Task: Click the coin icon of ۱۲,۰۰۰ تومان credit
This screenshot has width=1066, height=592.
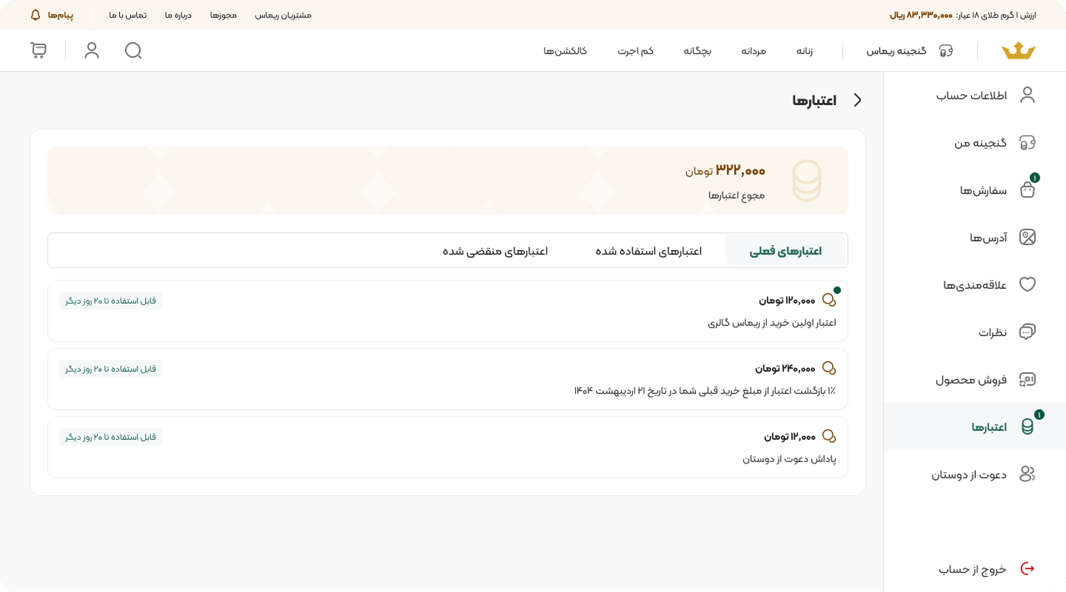Action: 829,437
